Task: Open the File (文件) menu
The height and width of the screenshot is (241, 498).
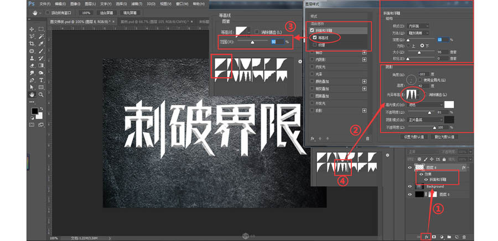Action: [x=45, y=4]
